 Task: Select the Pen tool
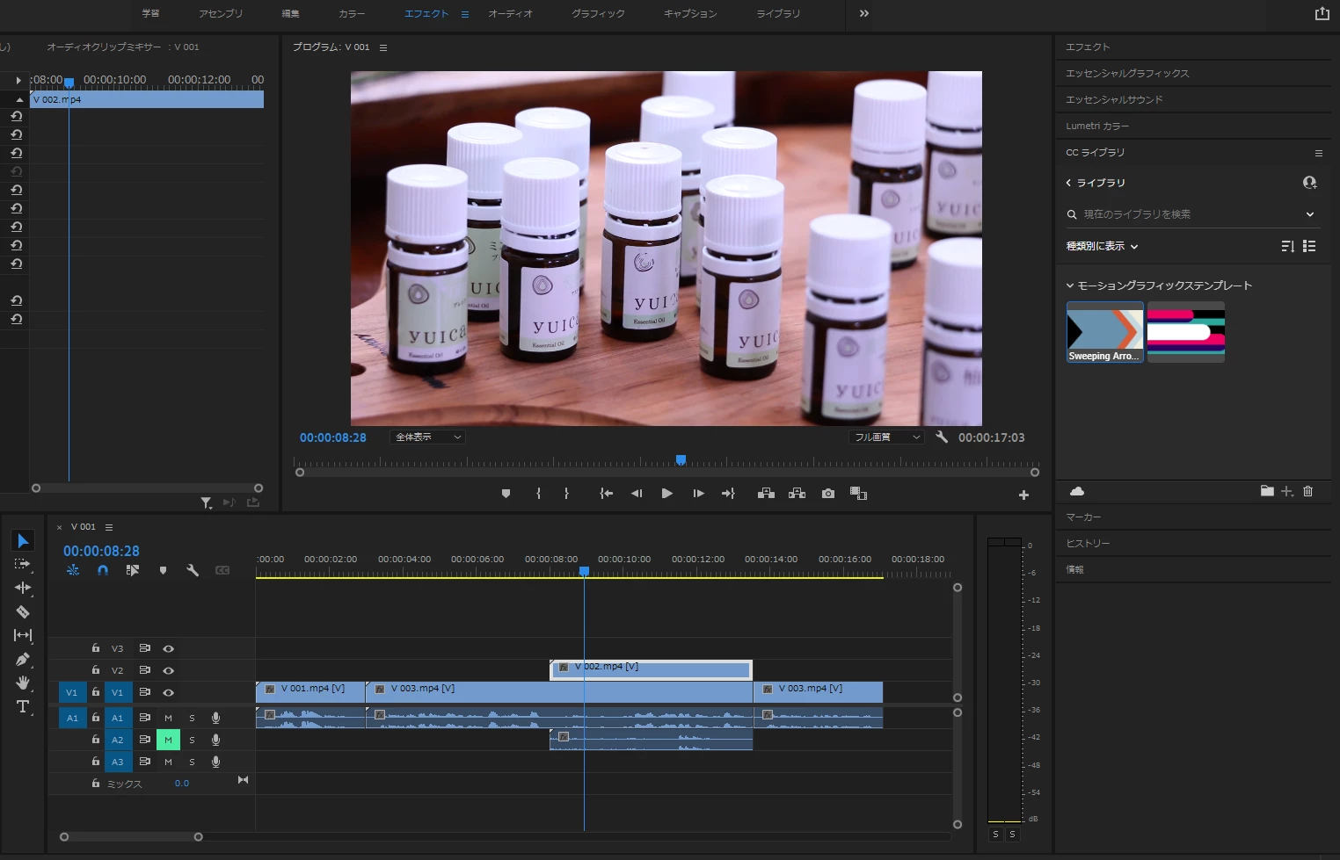[x=23, y=659]
